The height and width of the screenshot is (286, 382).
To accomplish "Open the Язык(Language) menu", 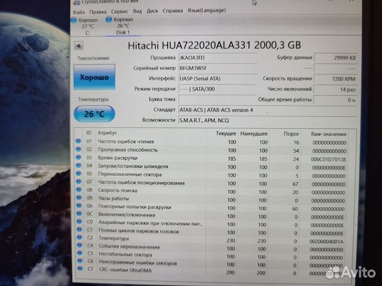I will [206, 11].
